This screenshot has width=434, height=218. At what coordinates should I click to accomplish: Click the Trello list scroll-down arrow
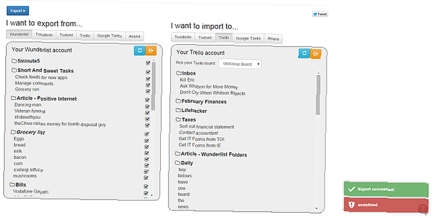(317, 208)
